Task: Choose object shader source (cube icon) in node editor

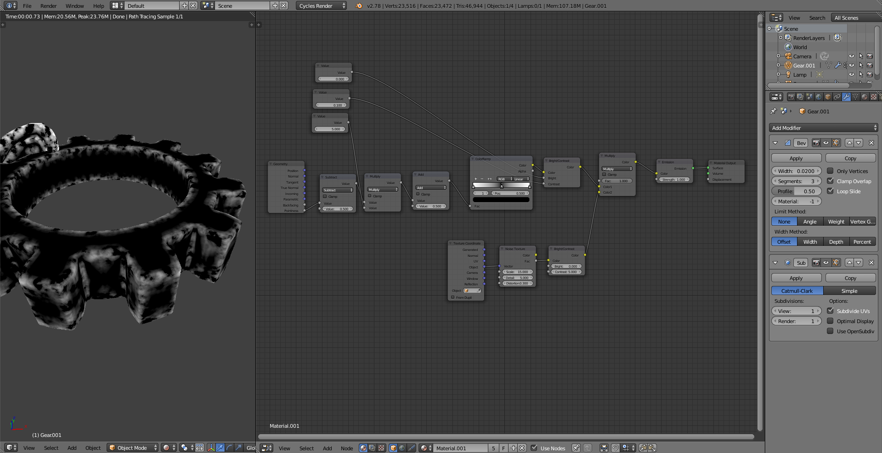Action: coord(393,448)
